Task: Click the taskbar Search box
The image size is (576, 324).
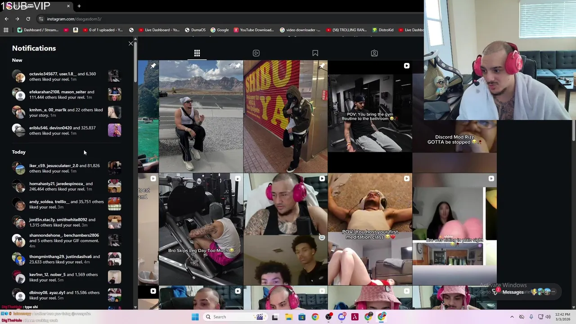Action: coord(235,317)
